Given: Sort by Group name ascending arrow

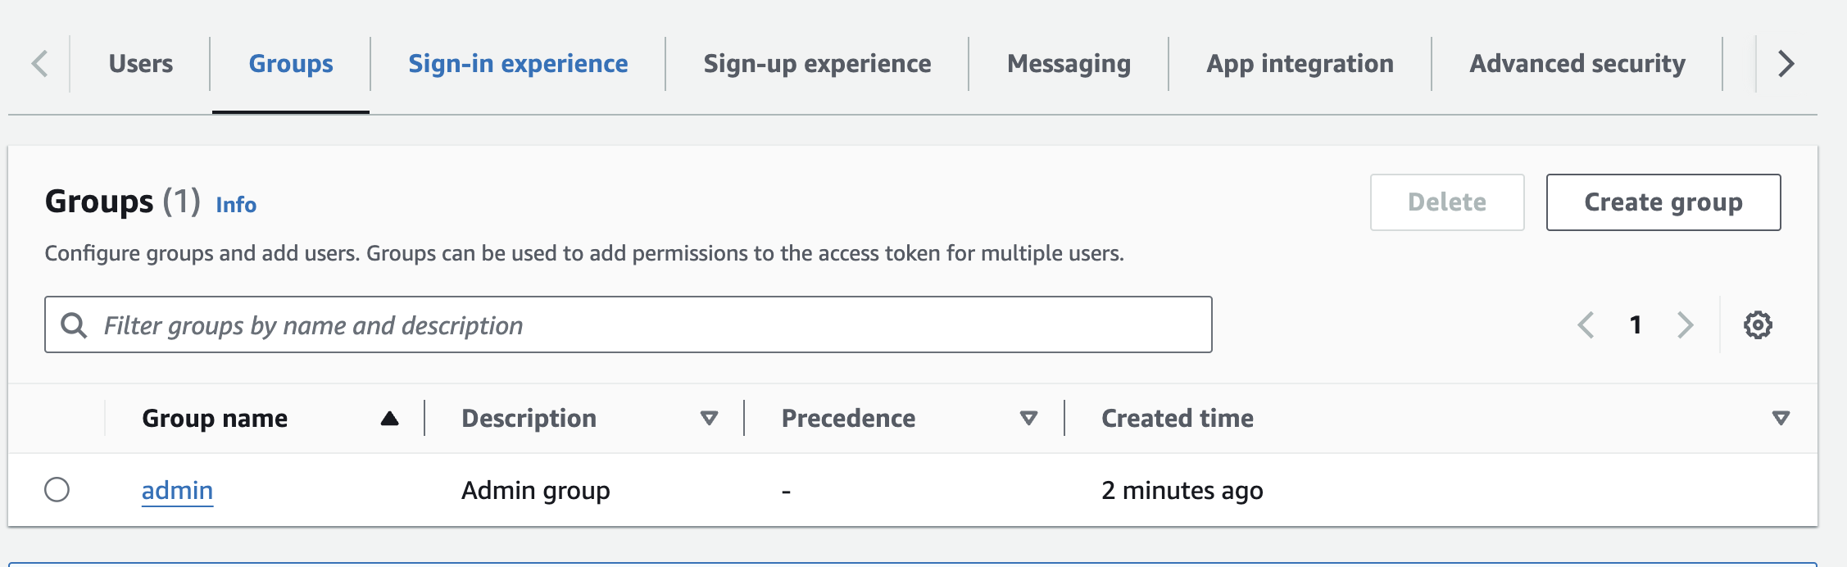Looking at the screenshot, I should (389, 419).
